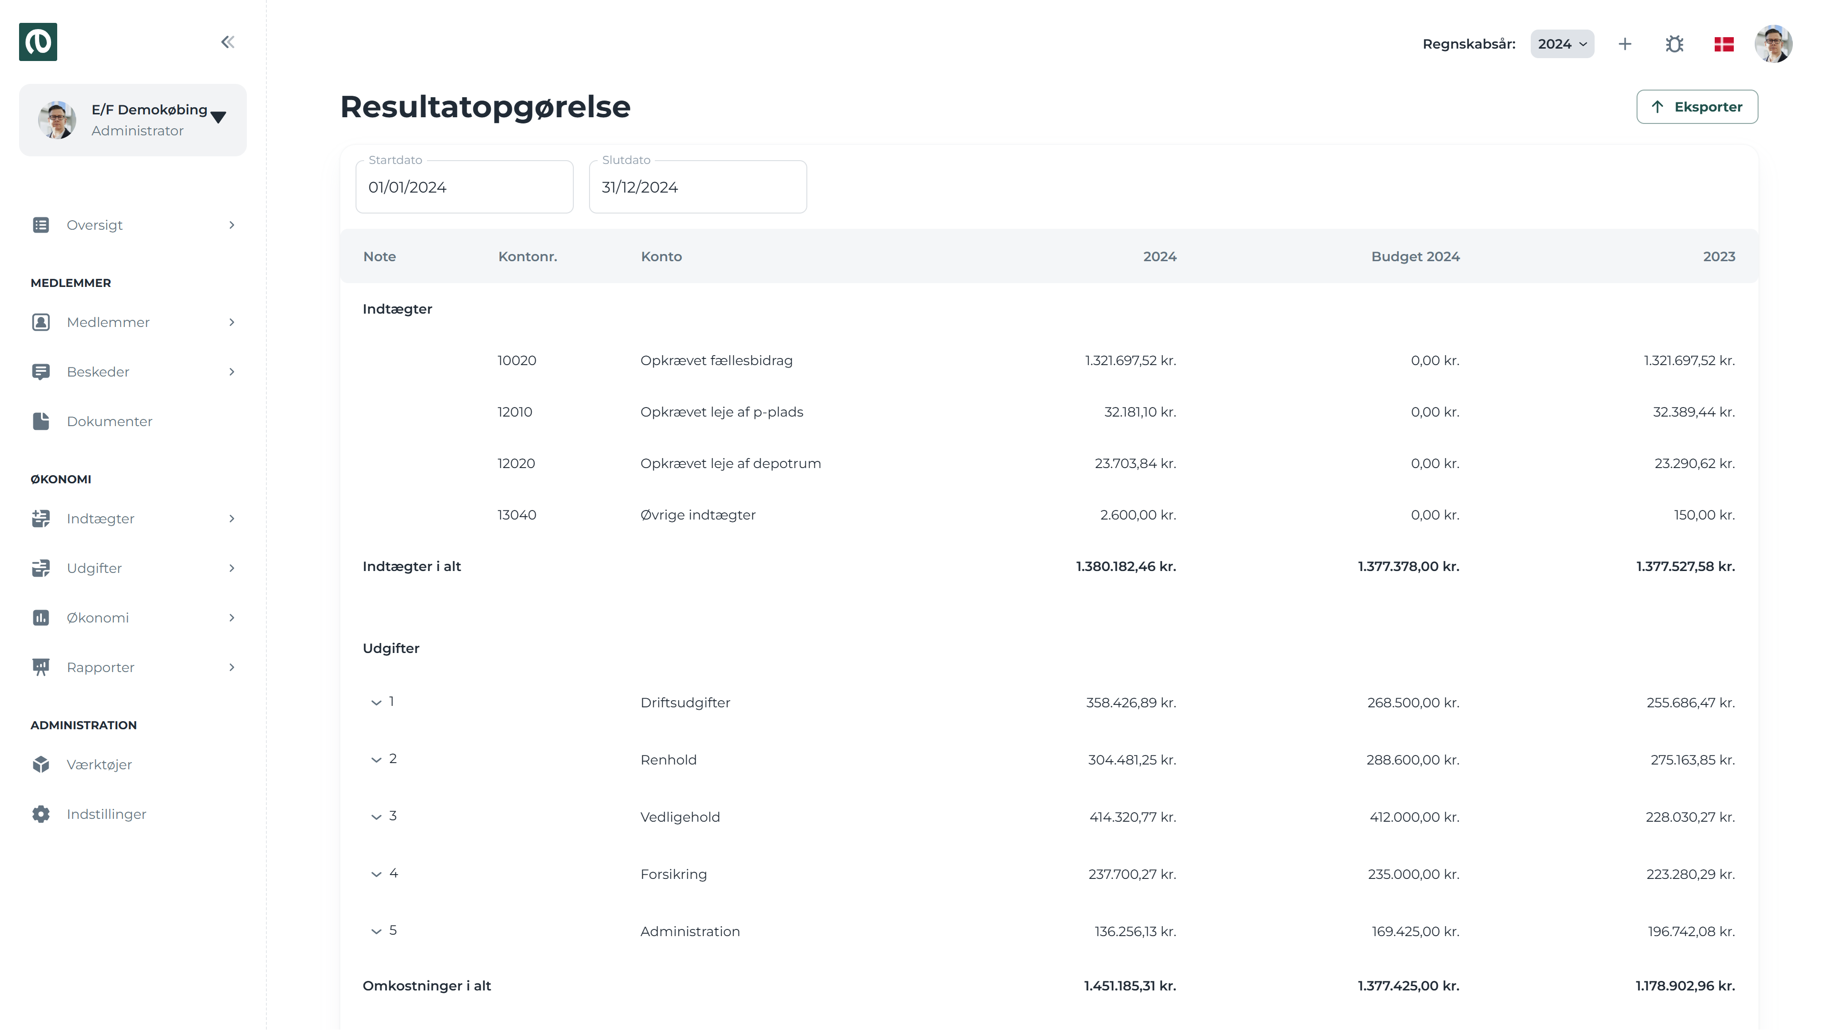Expand the Medlemmer menu chevron
Viewport: 1831px width, 1030px height.
point(232,322)
